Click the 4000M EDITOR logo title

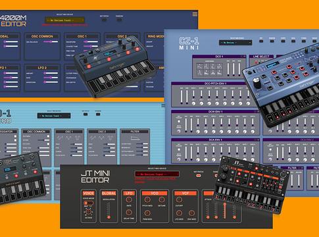point(13,21)
